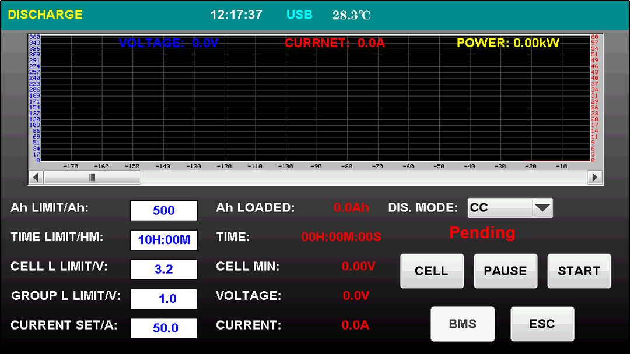The image size is (630, 354).
Task: Click the USB status indicator
Action: pos(299,15)
